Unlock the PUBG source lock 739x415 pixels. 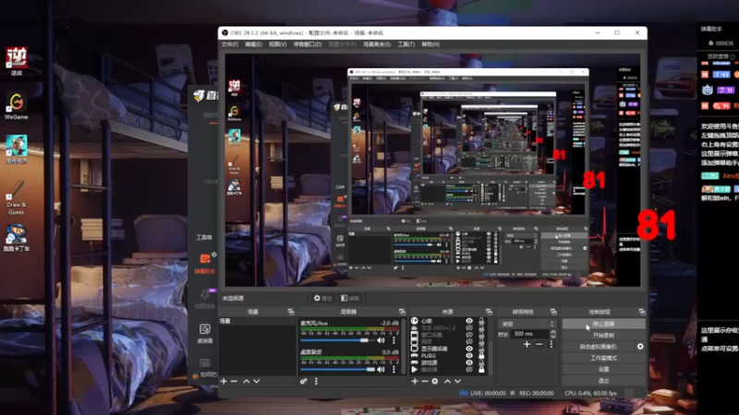481,356
